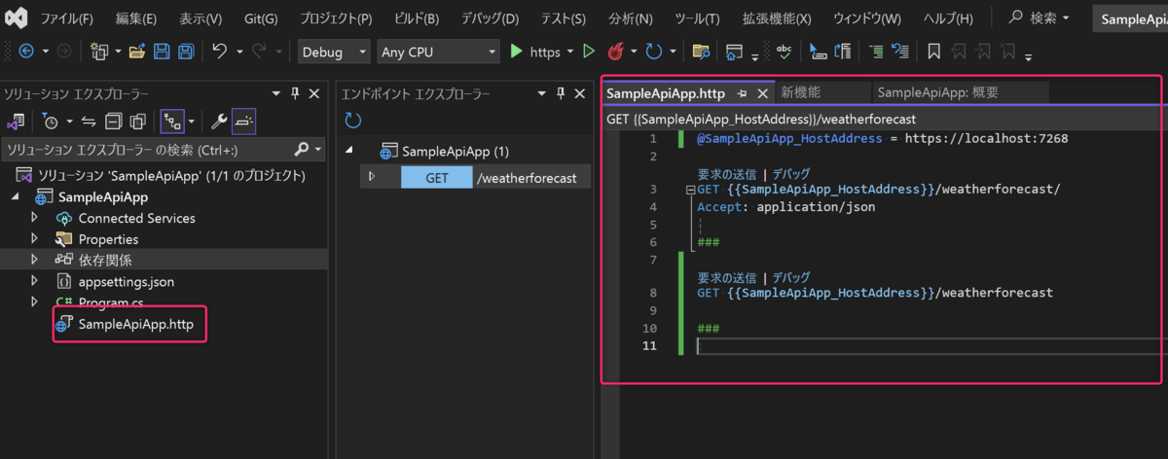Viewport: 1168px width, 459px height.
Task: Toggle a bookmark with the bookmark icon
Action: [933, 52]
